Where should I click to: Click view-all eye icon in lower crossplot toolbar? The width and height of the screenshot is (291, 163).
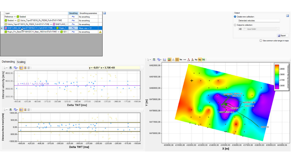(11, 110)
